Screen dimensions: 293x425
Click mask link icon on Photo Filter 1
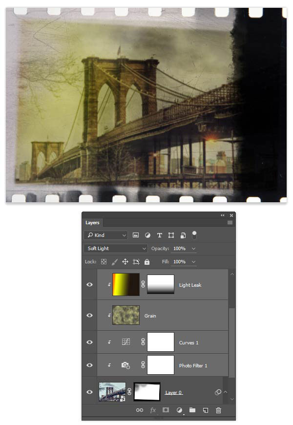[x=143, y=365]
